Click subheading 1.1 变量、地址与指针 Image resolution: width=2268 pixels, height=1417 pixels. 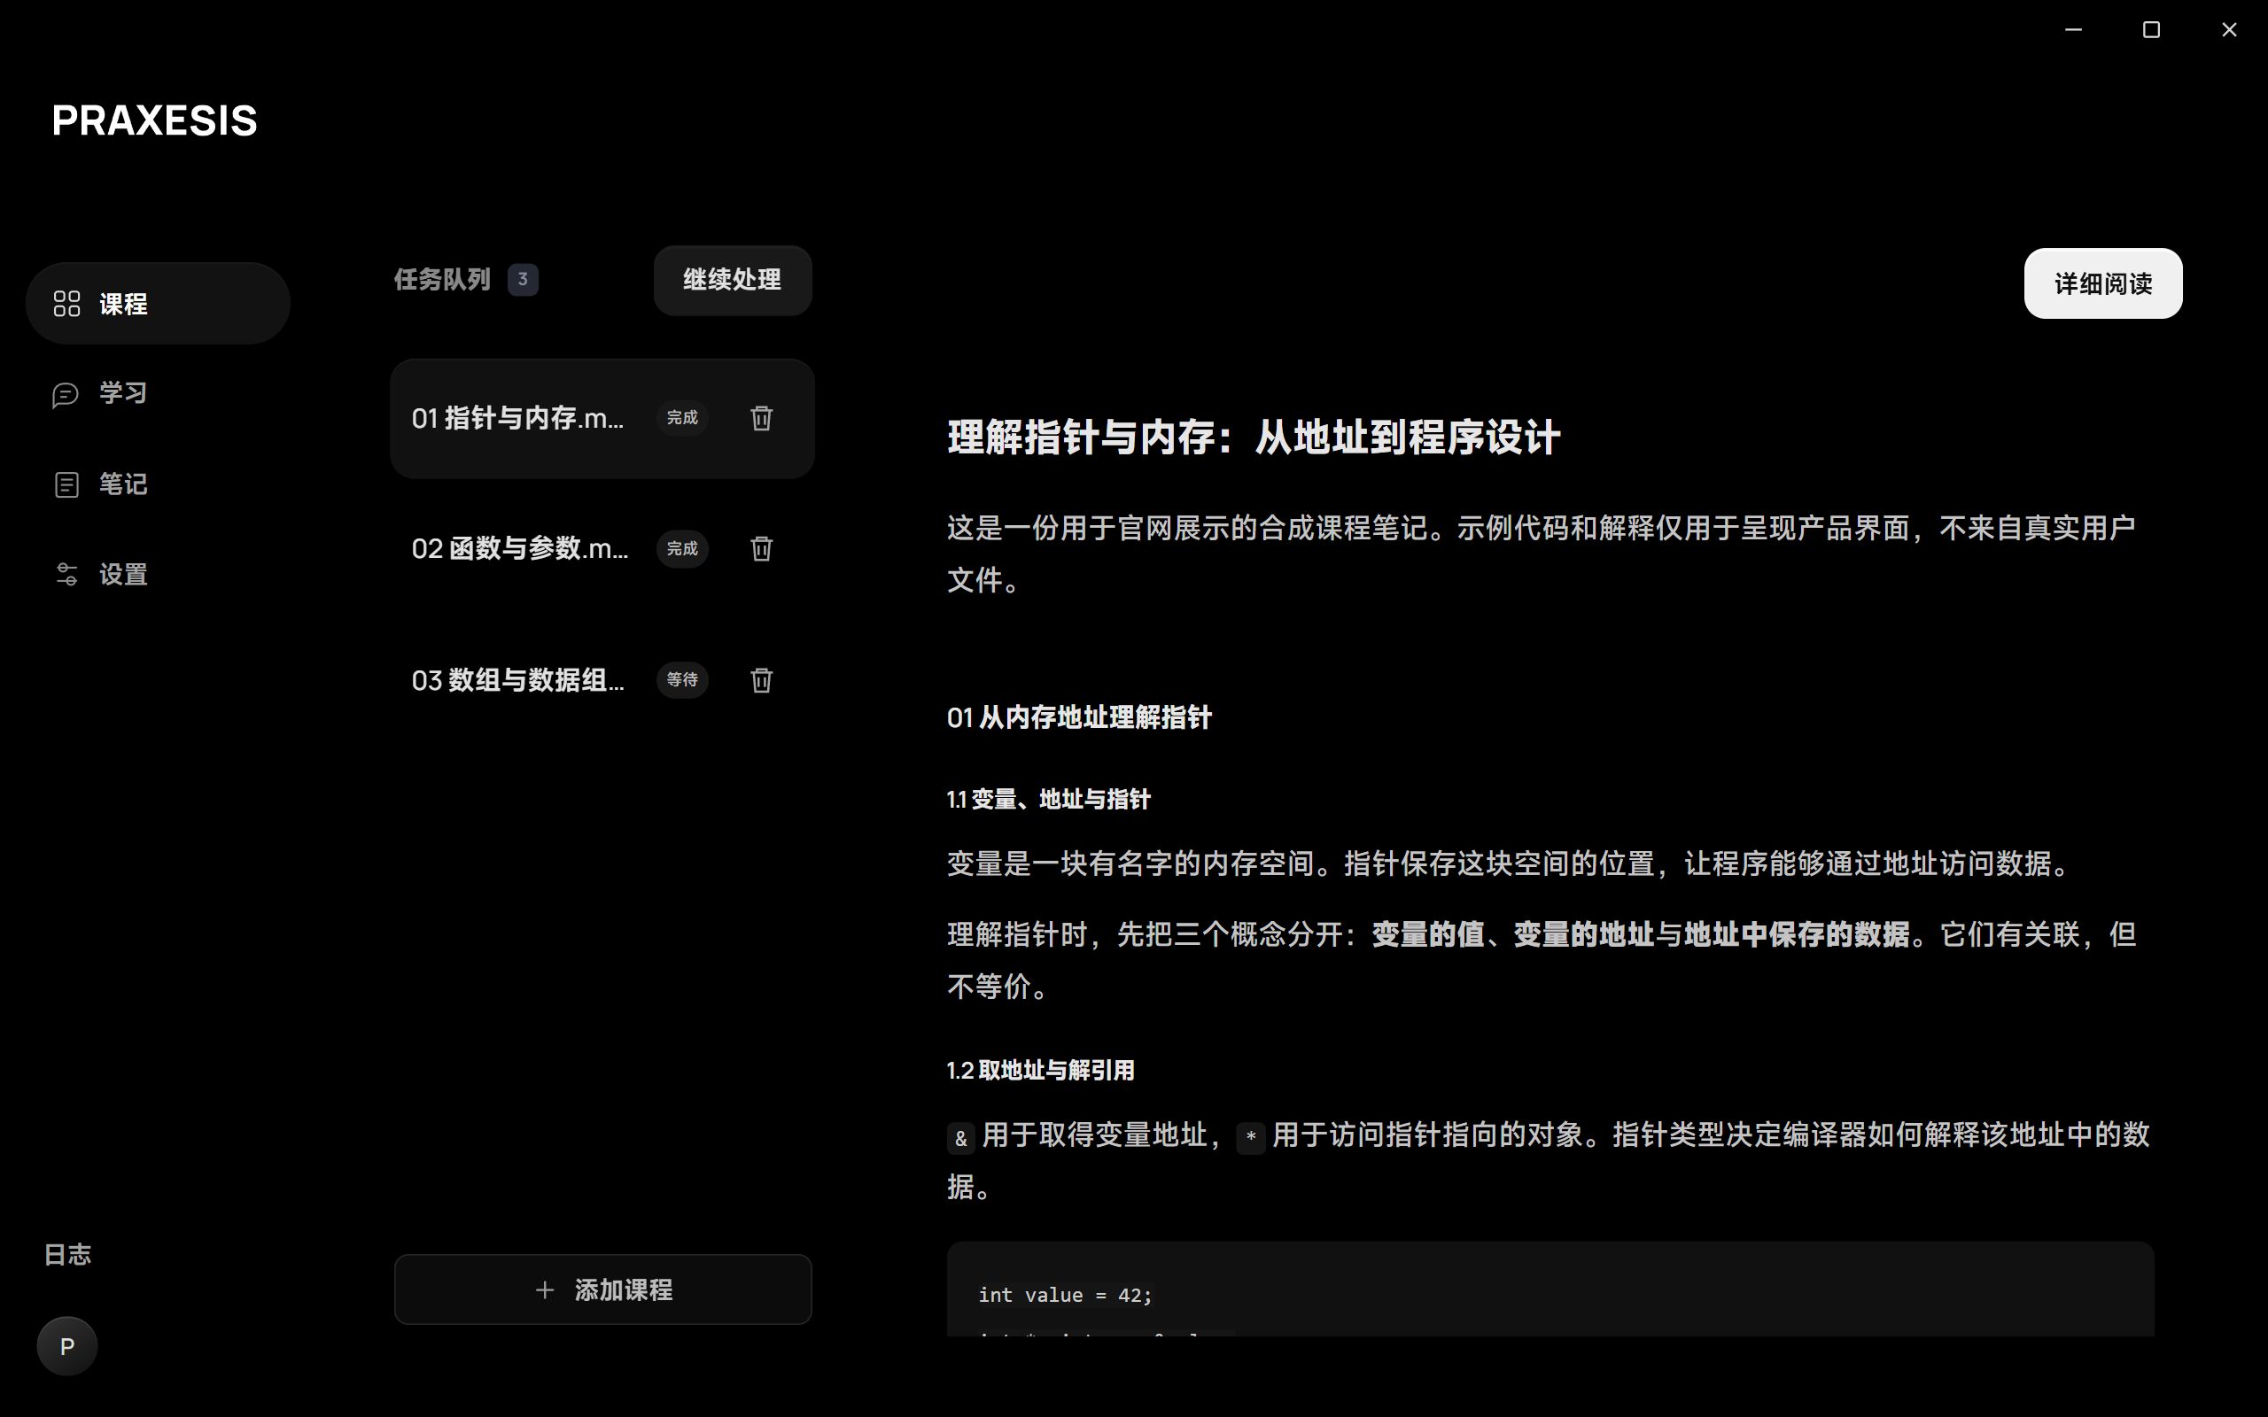1048,800
